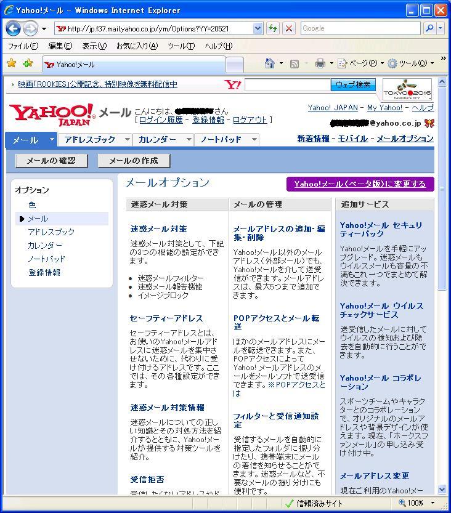Click the ROOKIES movie promotion link
451x513 pixels.
[x=97, y=84]
